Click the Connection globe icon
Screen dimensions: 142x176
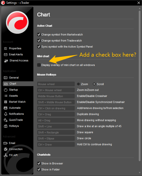6,149
